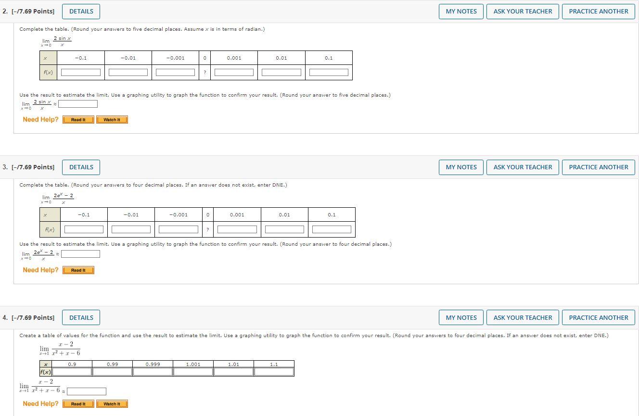Select f(x) input for x=-0.1 in question 2
Screen dimensions: 639x416
(80, 72)
